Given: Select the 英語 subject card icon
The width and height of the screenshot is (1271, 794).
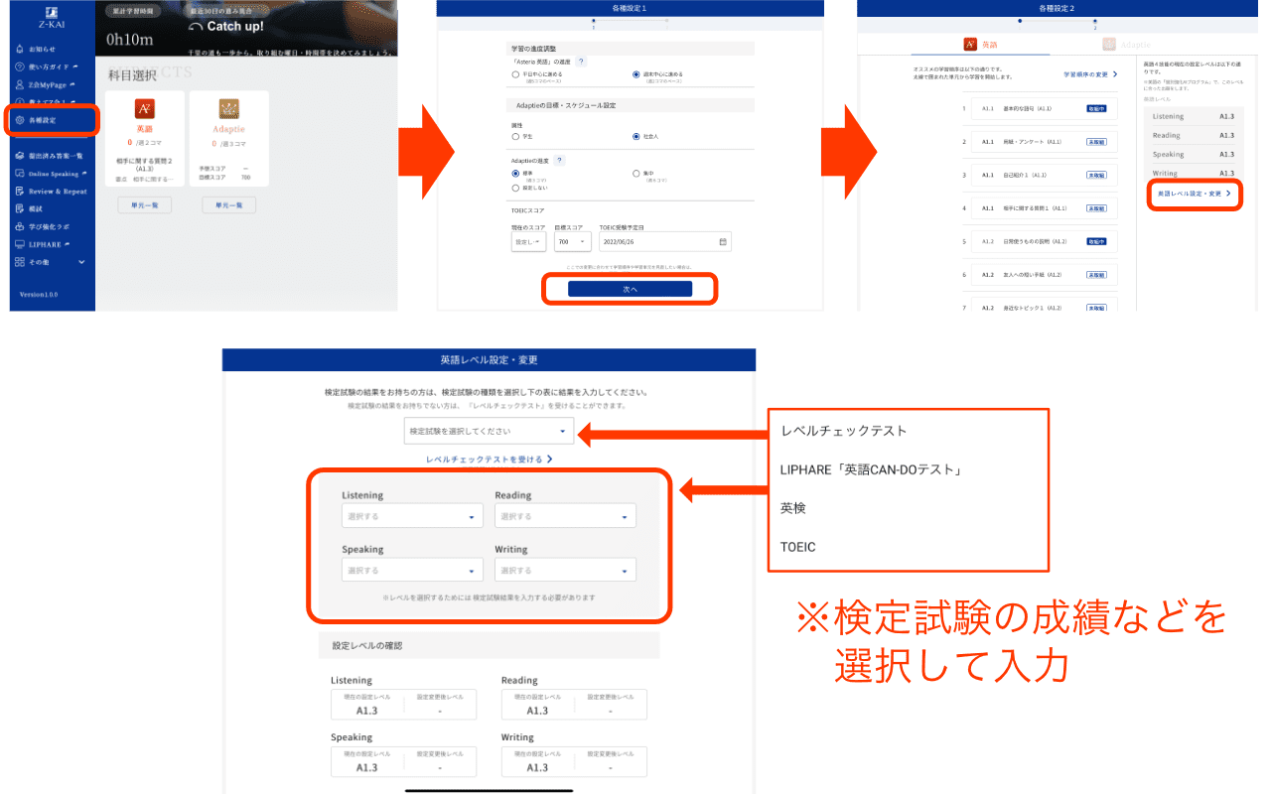Looking at the screenshot, I should [143, 109].
